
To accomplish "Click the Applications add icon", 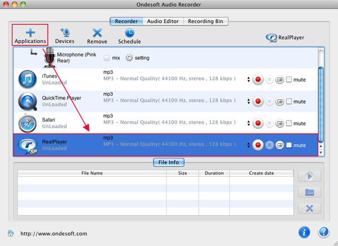I will click(x=30, y=33).
